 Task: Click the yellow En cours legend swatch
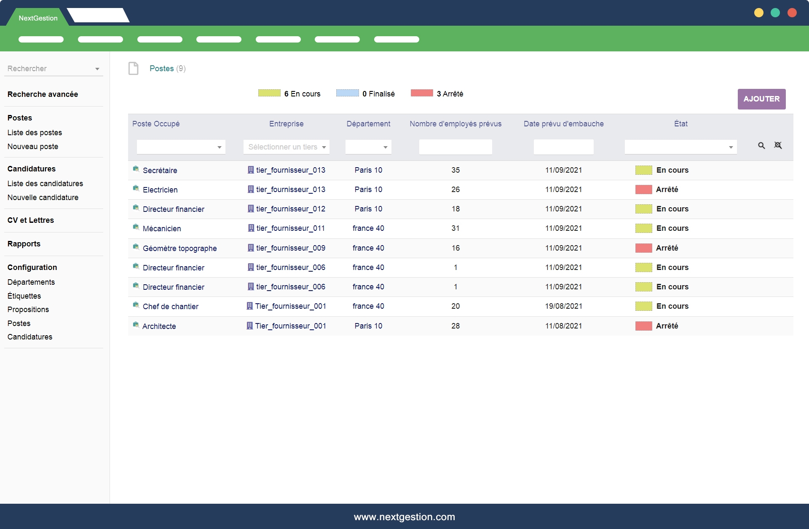(269, 94)
